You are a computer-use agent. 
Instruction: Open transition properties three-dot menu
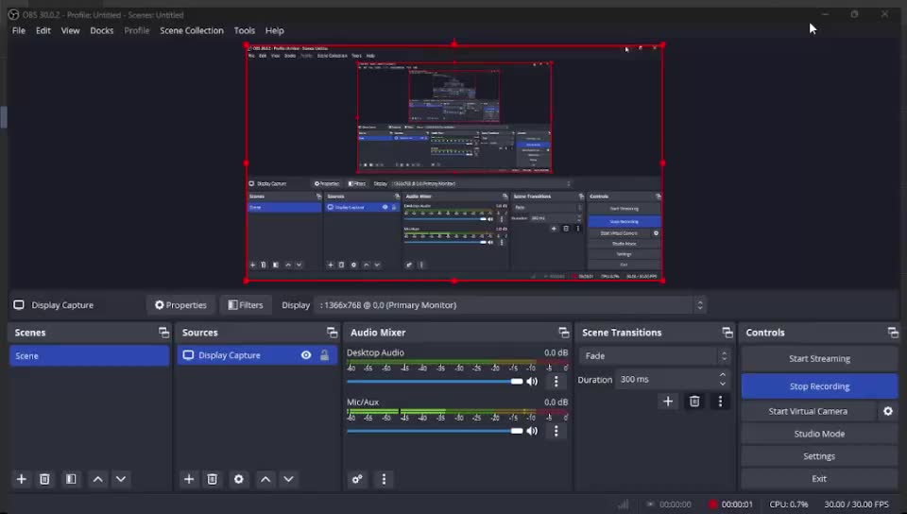[720, 401]
